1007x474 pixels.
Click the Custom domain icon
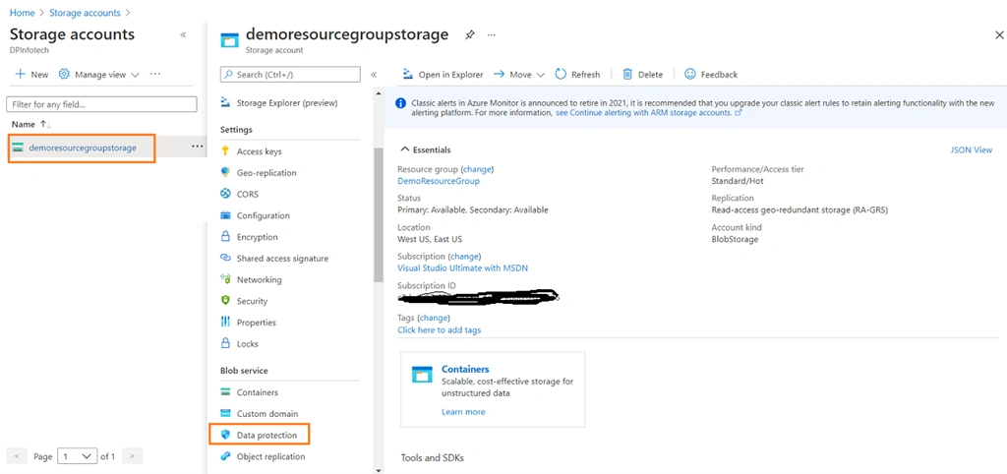pos(225,413)
